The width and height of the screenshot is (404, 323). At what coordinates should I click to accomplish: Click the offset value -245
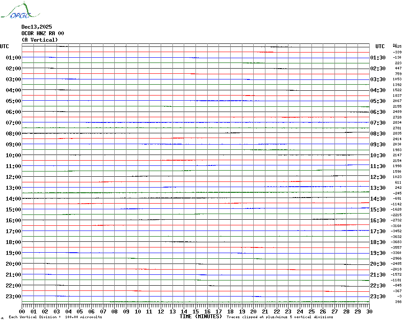point(397,193)
